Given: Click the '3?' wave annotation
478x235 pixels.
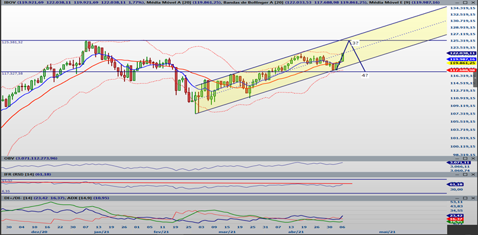Looking at the screenshot, I should [x=355, y=43].
